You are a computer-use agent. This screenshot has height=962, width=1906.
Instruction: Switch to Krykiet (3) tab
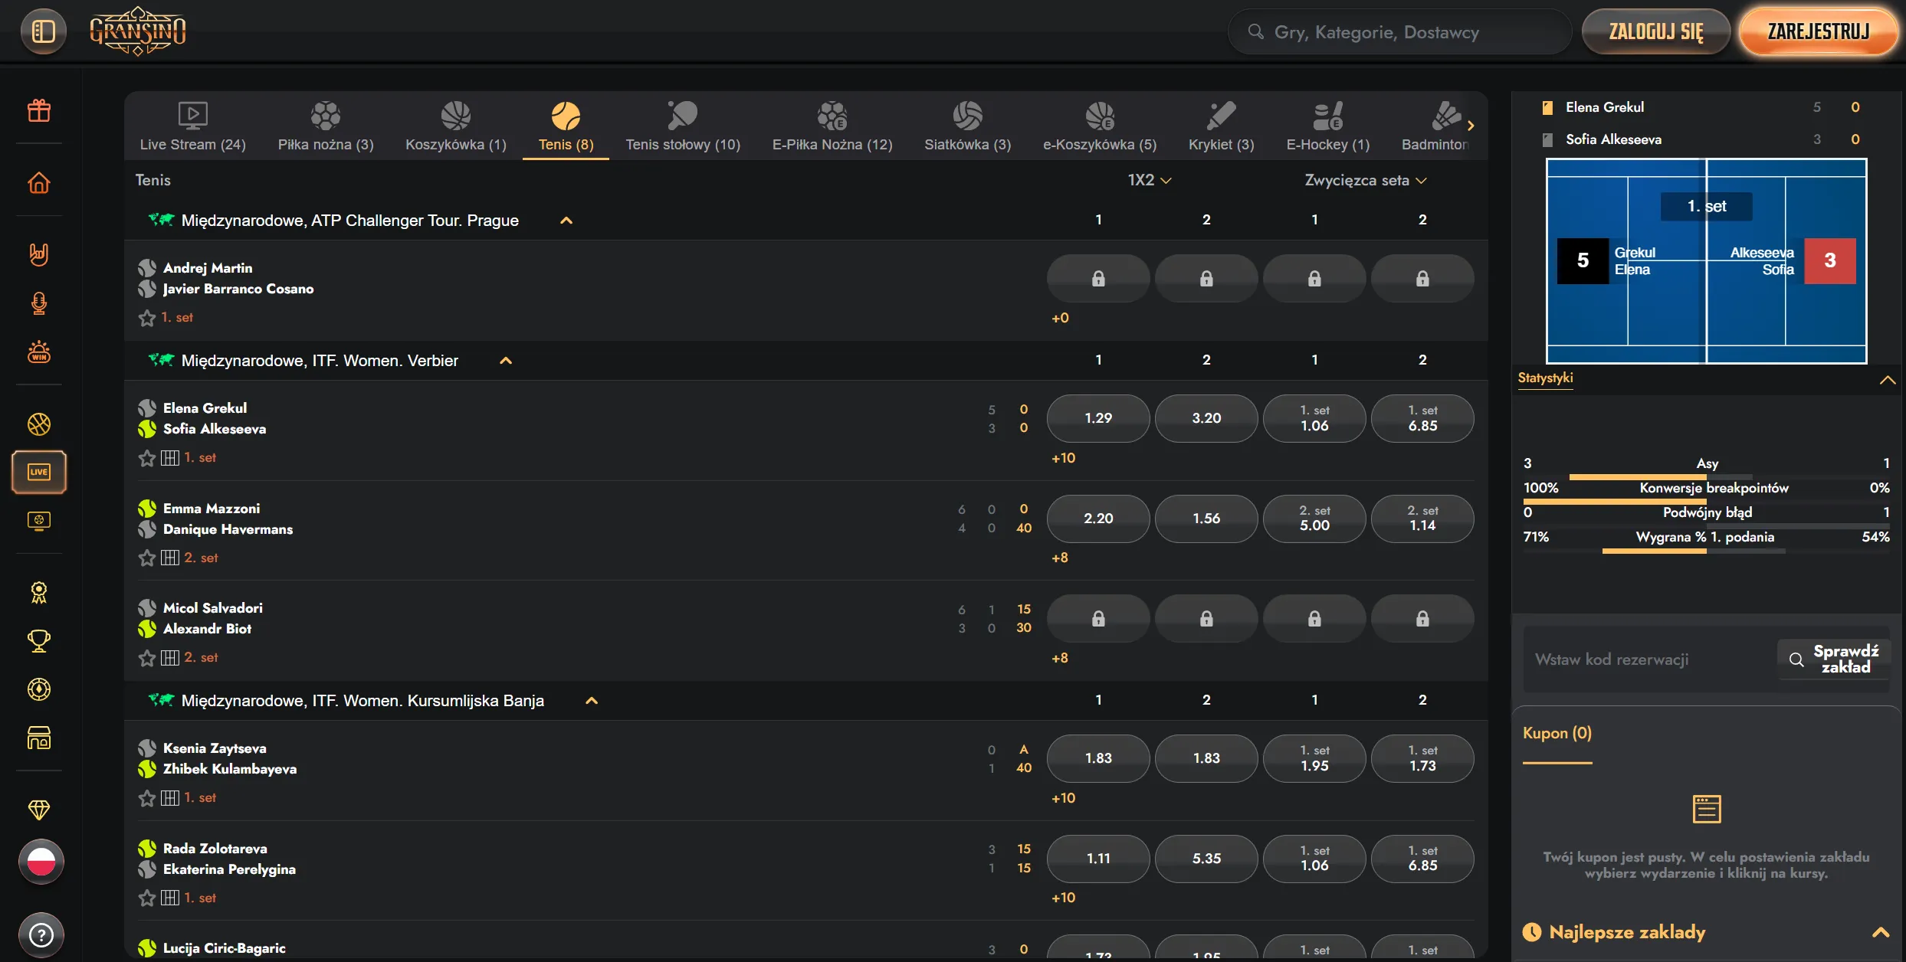tap(1221, 126)
